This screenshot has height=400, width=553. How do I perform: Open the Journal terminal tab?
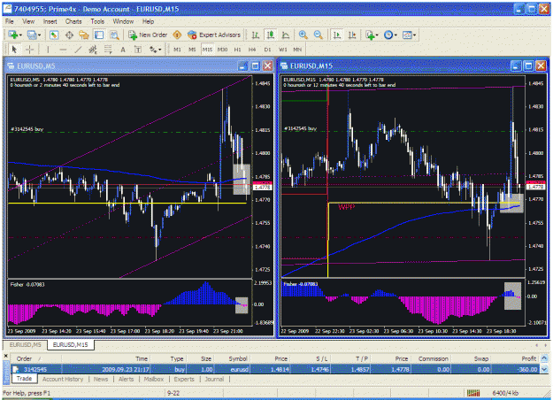point(214,379)
